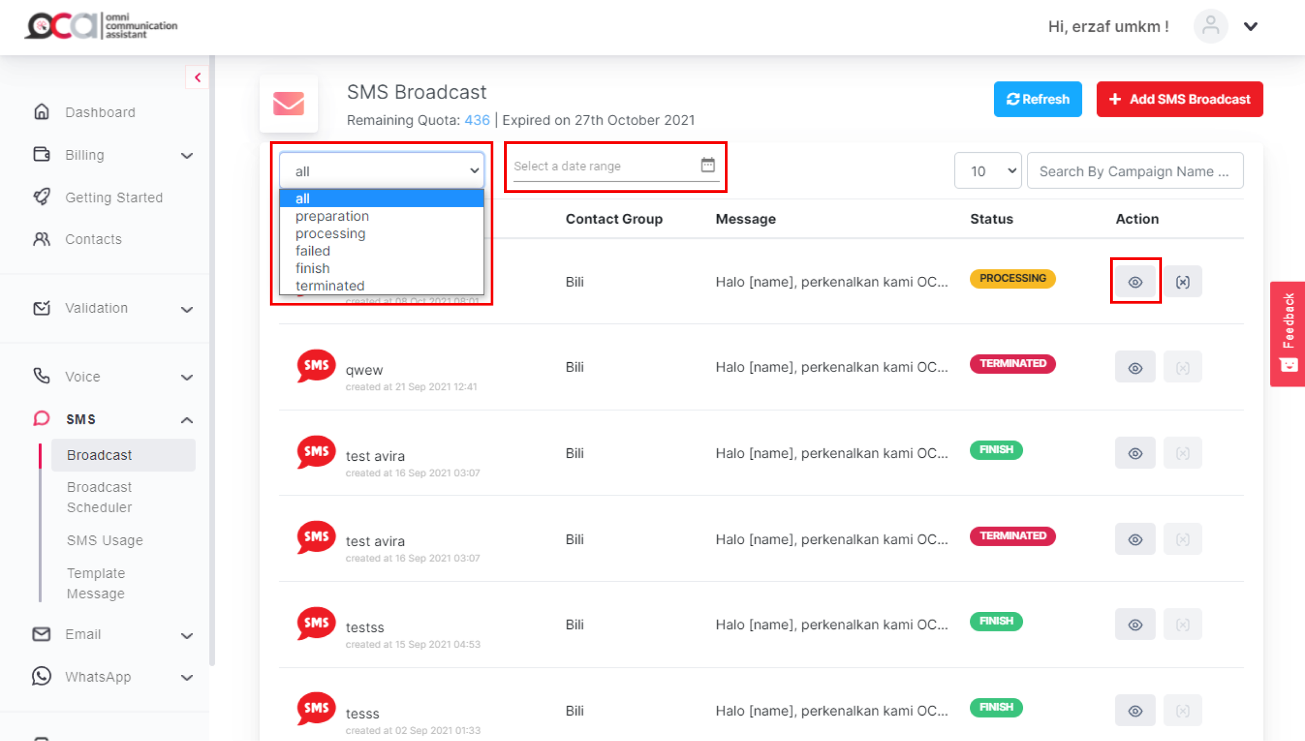Open the rows-per-page dropdown showing 10

(x=987, y=170)
